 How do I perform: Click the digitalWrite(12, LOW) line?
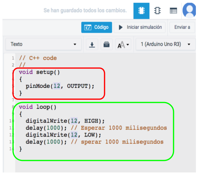coord(63,135)
